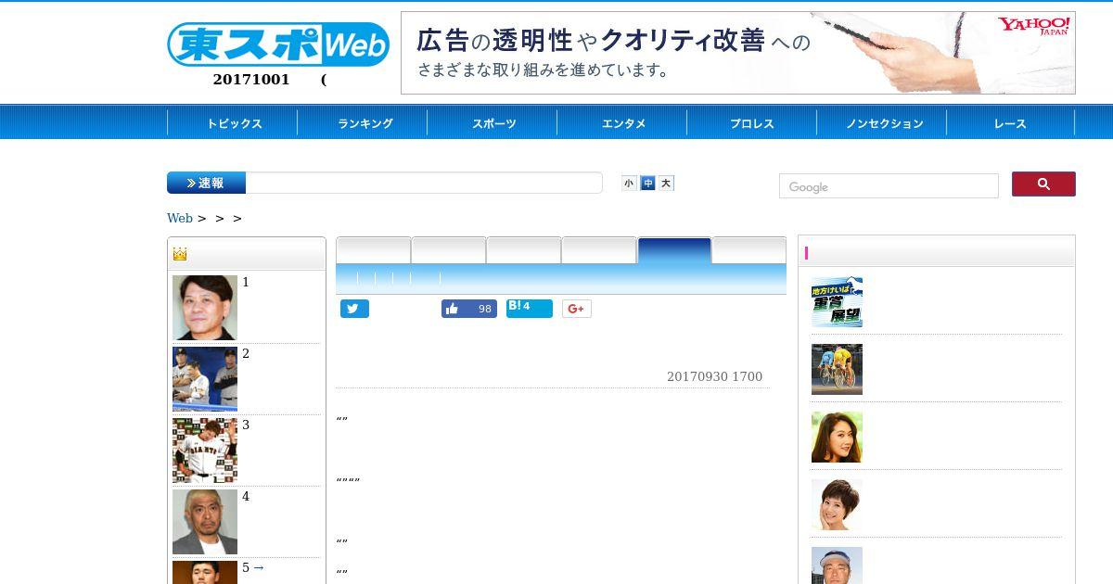
Task: Select the last article category tab
Action: [749, 251]
